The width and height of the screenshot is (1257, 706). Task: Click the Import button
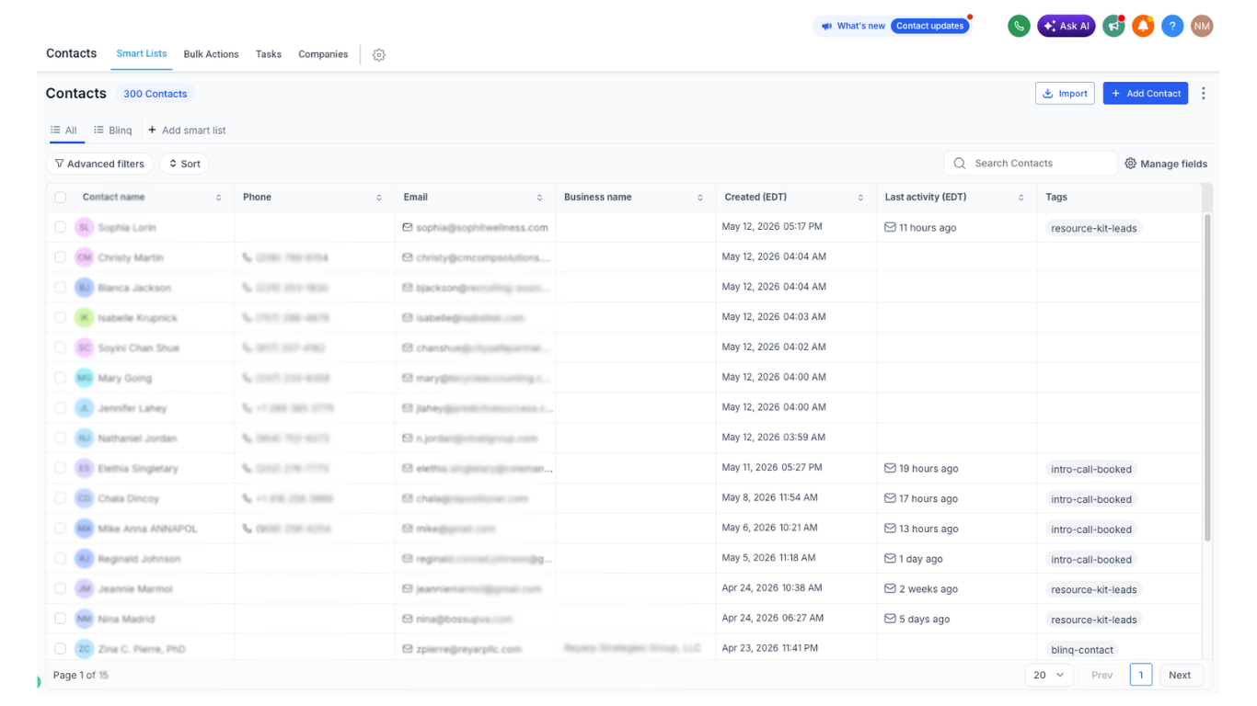tap(1065, 93)
